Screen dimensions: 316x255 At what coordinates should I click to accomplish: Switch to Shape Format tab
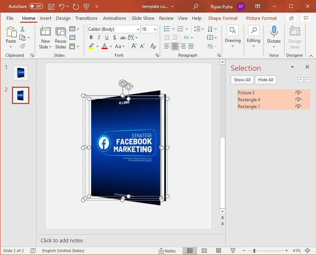coord(223,18)
